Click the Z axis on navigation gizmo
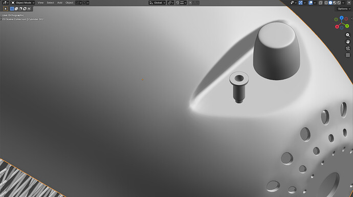 [342, 18]
